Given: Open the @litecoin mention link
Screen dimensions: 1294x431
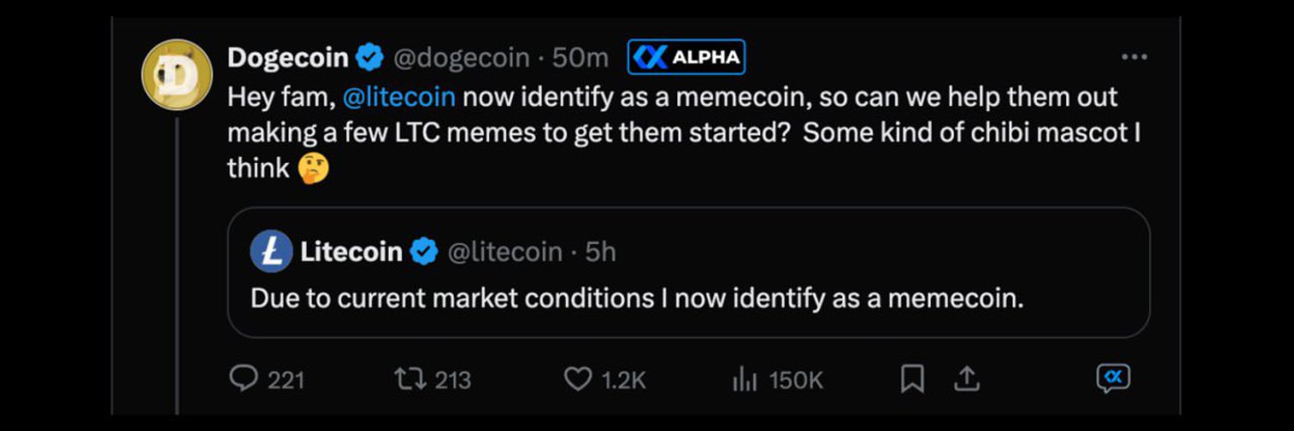Looking at the screenshot, I should [399, 97].
